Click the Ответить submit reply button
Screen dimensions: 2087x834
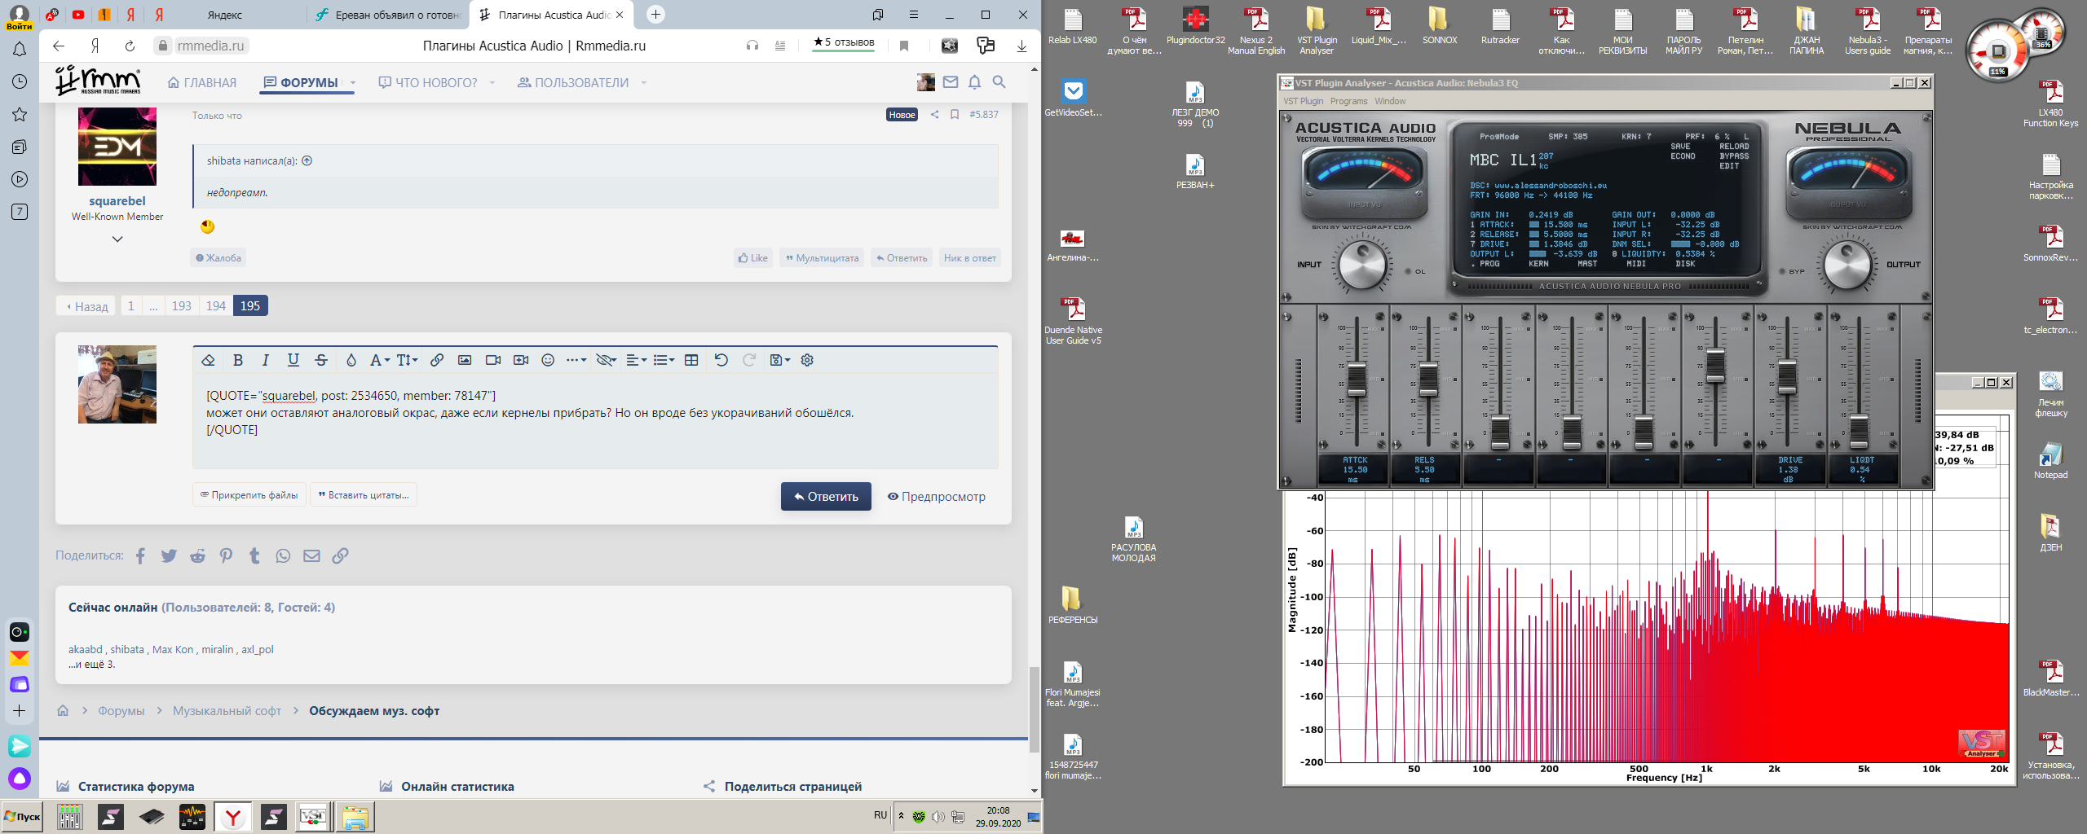click(x=826, y=496)
